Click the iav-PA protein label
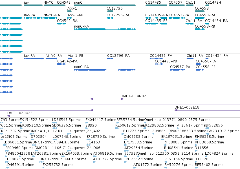 click(30, 56)
